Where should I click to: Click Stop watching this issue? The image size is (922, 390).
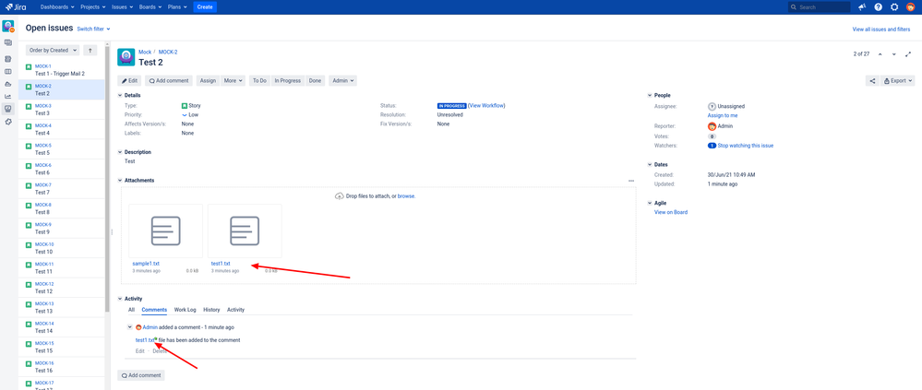tap(746, 146)
